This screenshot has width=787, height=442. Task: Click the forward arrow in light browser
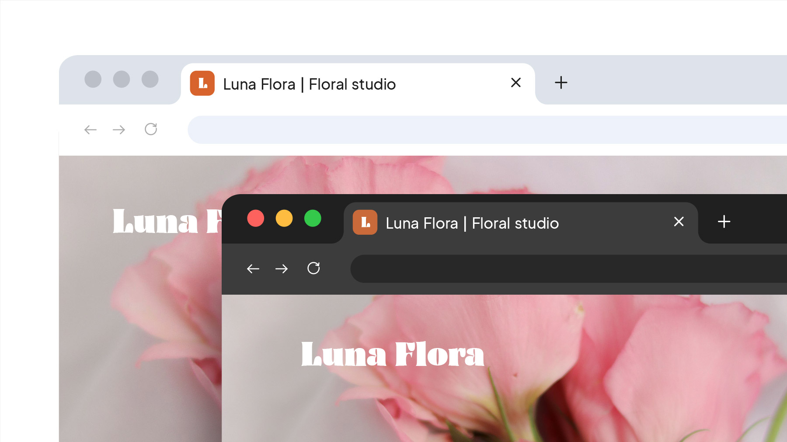119,129
